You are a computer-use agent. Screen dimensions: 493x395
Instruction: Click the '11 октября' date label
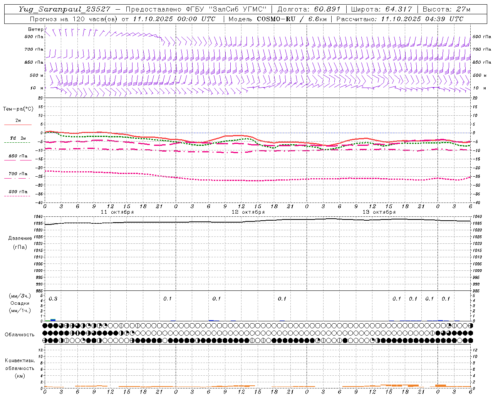[117, 212]
